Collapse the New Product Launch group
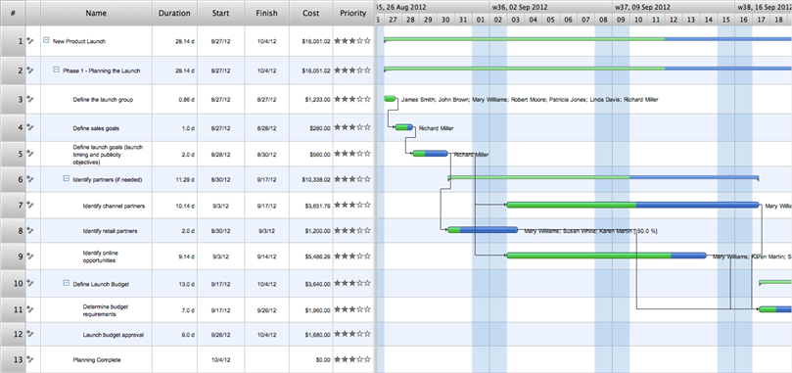The image size is (792, 373). point(46,41)
